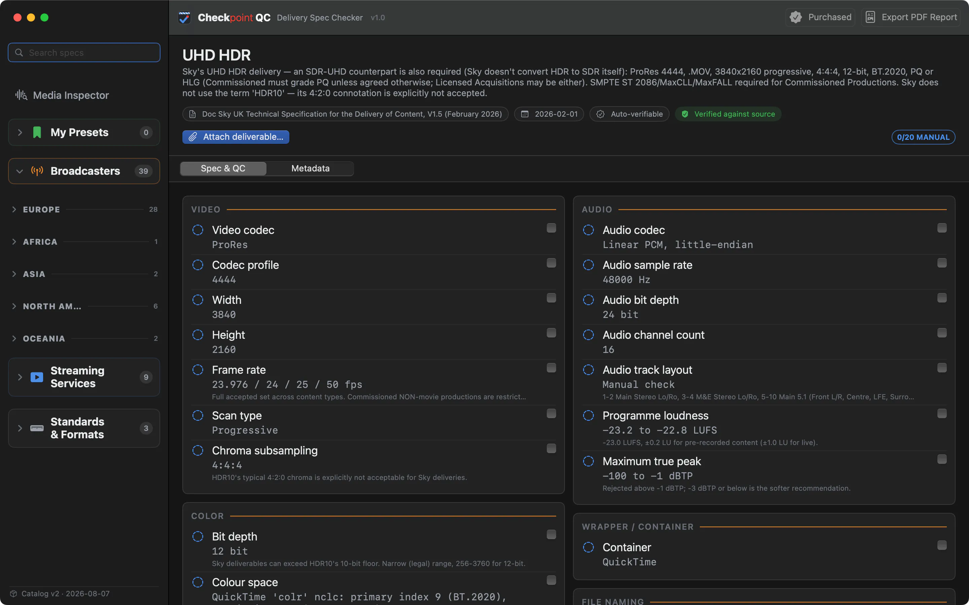The width and height of the screenshot is (969, 605).
Task: Click the Attach deliverable... button
Action: click(236, 137)
